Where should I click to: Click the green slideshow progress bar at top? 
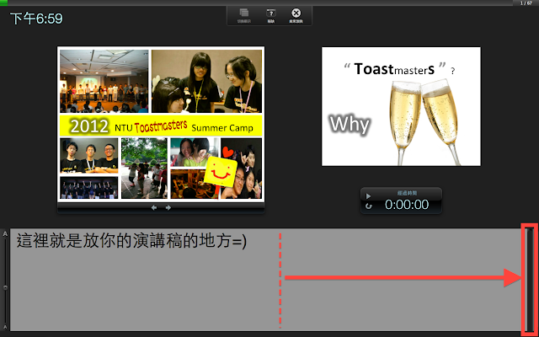click(x=3, y=3)
